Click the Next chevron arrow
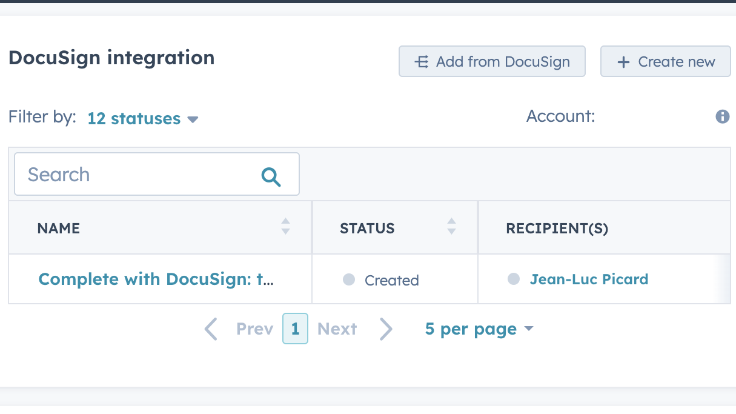 pos(386,329)
